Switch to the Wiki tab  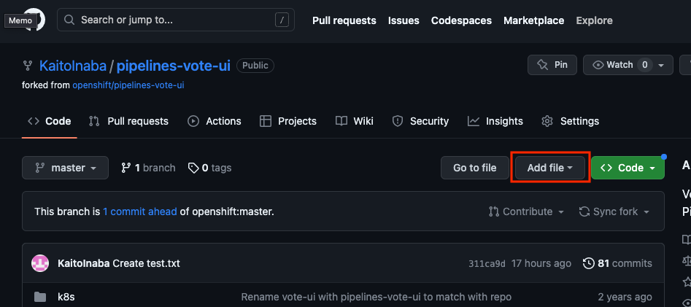pos(355,121)
